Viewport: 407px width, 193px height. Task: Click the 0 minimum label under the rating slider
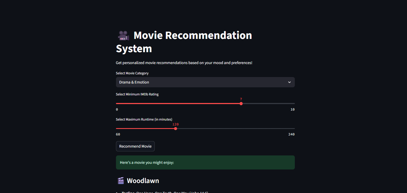(117, 109)
